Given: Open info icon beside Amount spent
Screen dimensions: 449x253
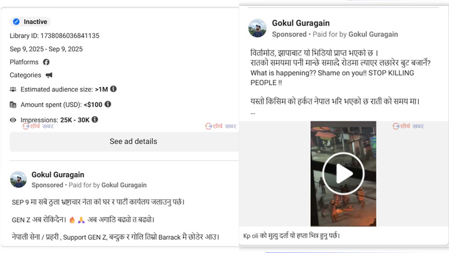Looking at the screenshot, I should click(108, 104).
